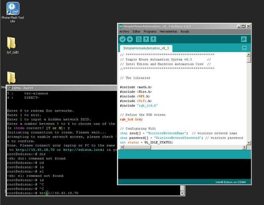This screenshot has height=205, width=264.
Task: Click the PuTTY window title icon
Action: coord(9,88)
